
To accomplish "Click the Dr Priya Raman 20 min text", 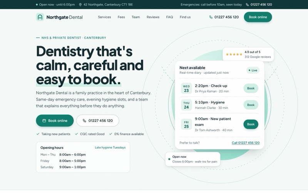I will tap(212, 91).
